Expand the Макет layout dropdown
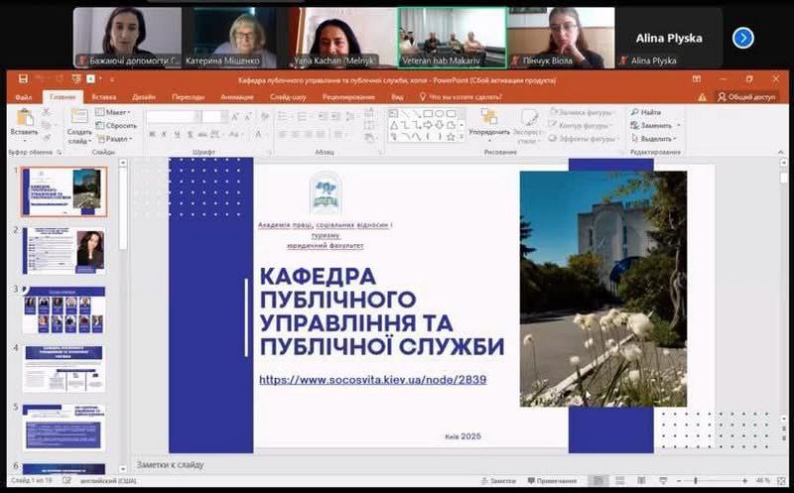The height and width of the screenshot is (493, 794). 113,112
